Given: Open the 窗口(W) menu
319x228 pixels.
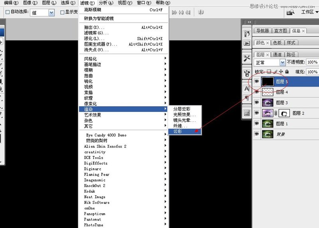Looking at the screenshot, I should [x=144, y=3].
